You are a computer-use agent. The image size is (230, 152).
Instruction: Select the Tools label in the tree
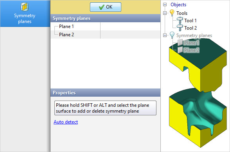point(182,13)
